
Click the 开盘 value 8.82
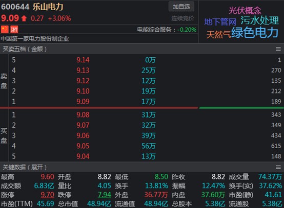[x=105, y=177]
